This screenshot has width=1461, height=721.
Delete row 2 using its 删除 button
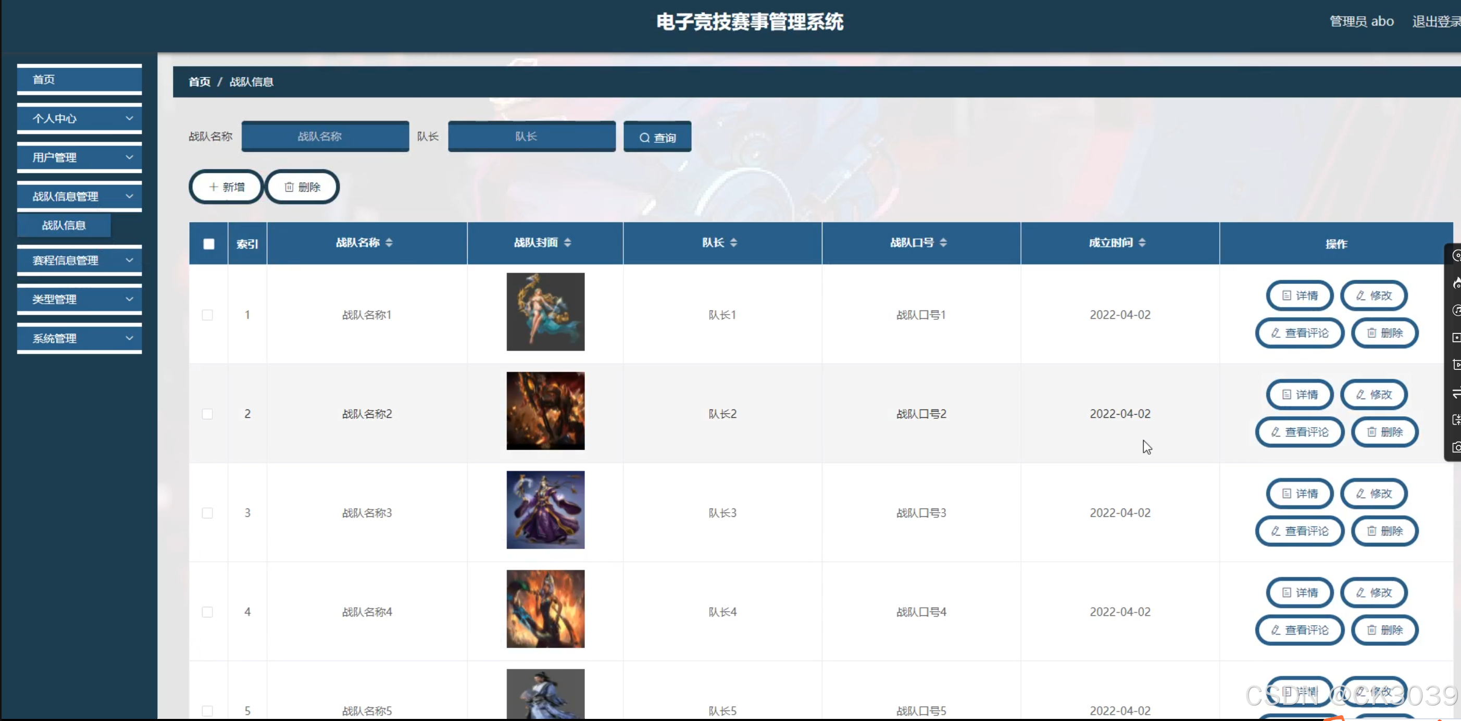click(1384, 432)
